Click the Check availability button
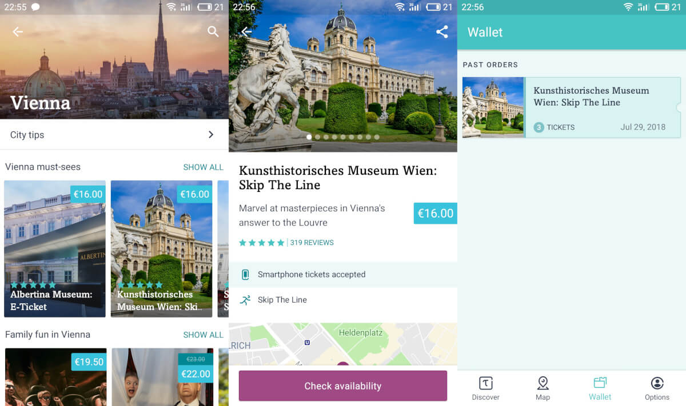Viewport: 686px width, 406px height. pyautogui.click(x=343, y=386)
